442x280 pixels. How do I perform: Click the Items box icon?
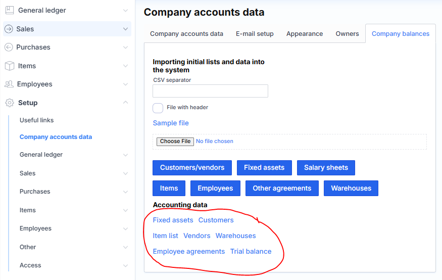click(9, 66)
